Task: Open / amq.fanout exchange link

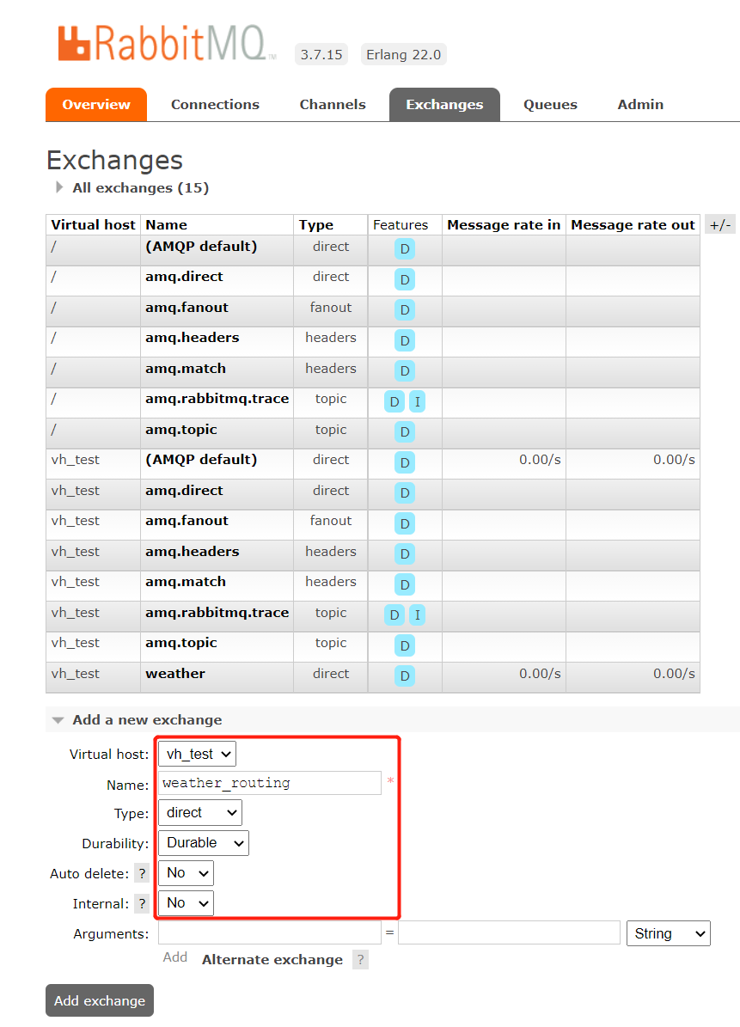Action: pyautogui.click(x=187, y=307)
